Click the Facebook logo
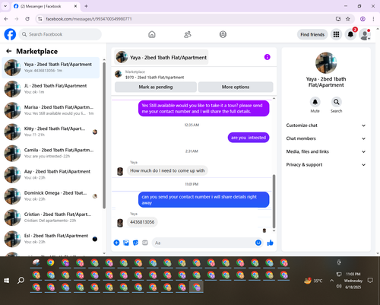Viewport: 380px width, 305px height. click(x=10, y=34)
